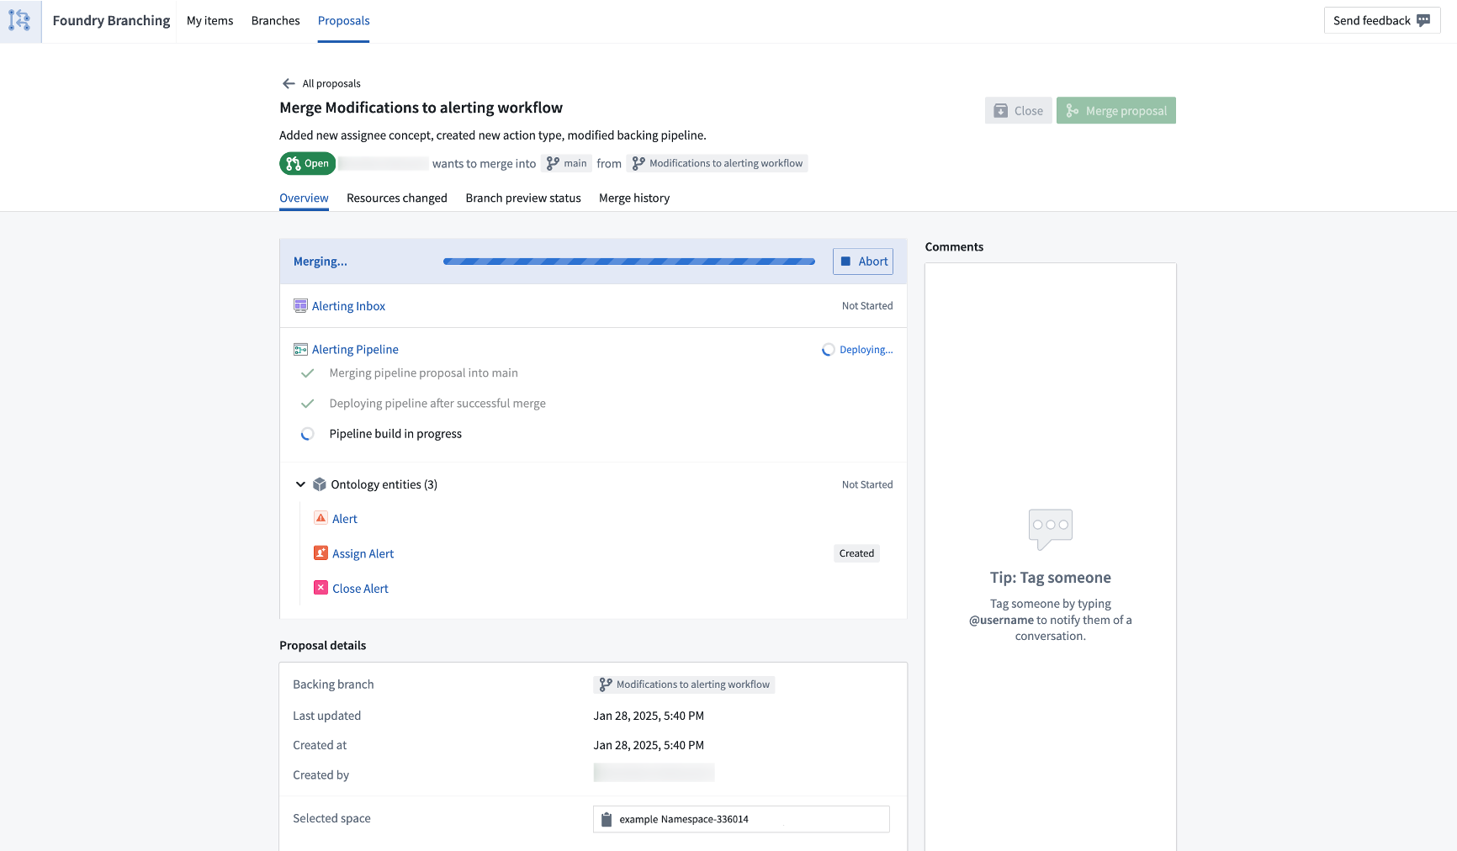Open the Modifications to alerting workflow branch chip

[x=717, y=163]
